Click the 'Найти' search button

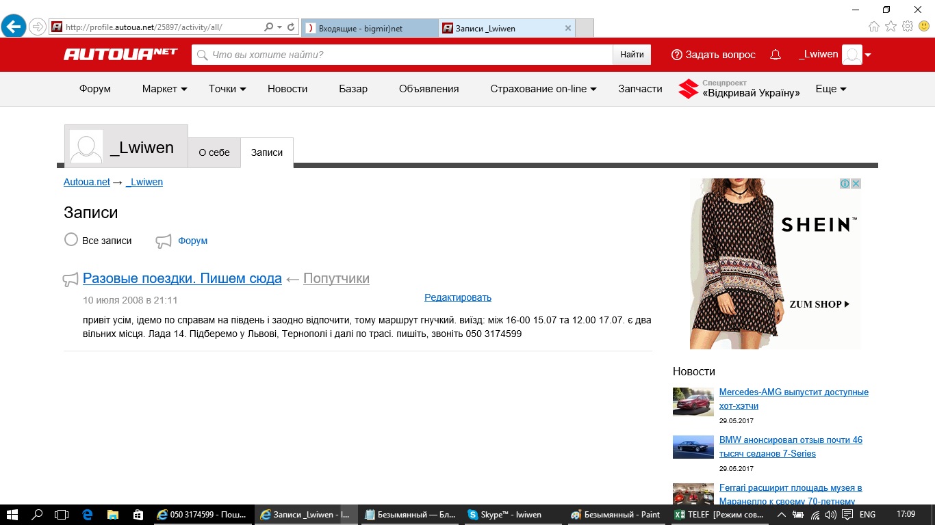tap(632, 55)
